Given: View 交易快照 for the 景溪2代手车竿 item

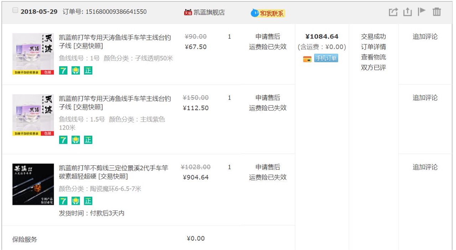Looking at the screenshot, I should pos(113,176).
